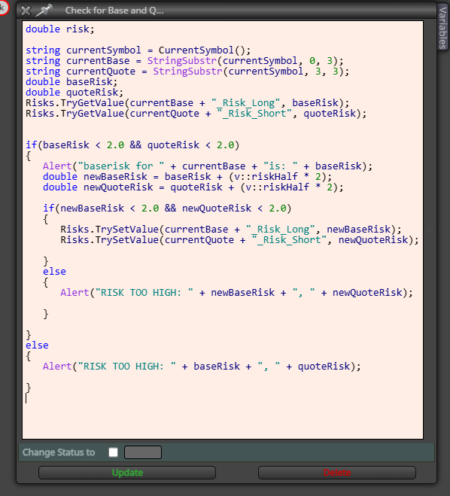Click the window title 'Check for Base and Q...'

(114, 11)
